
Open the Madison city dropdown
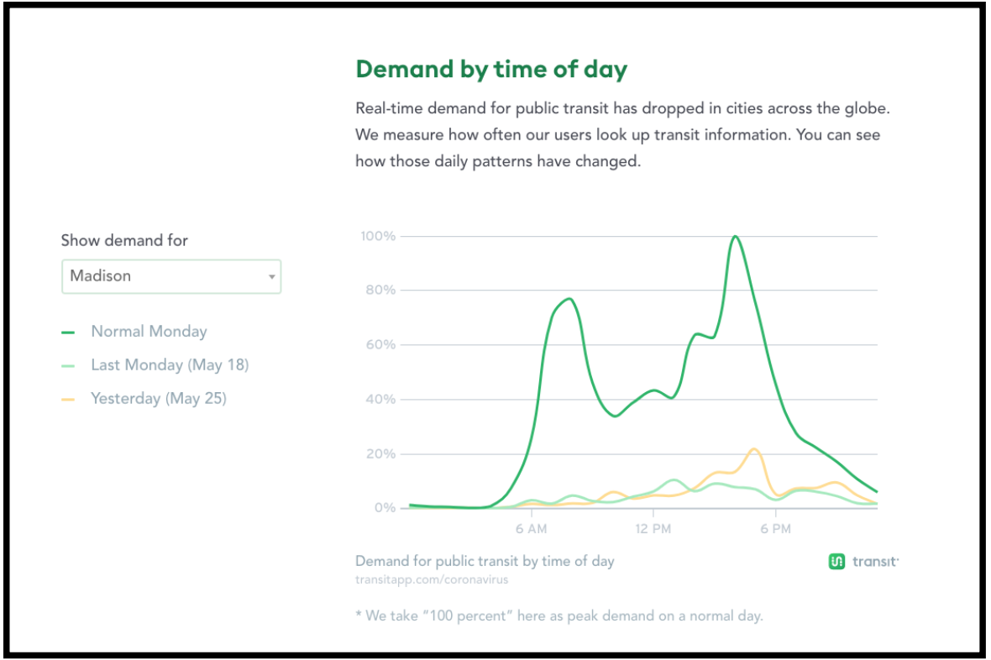pyautogui.click(x=171, y=276)
